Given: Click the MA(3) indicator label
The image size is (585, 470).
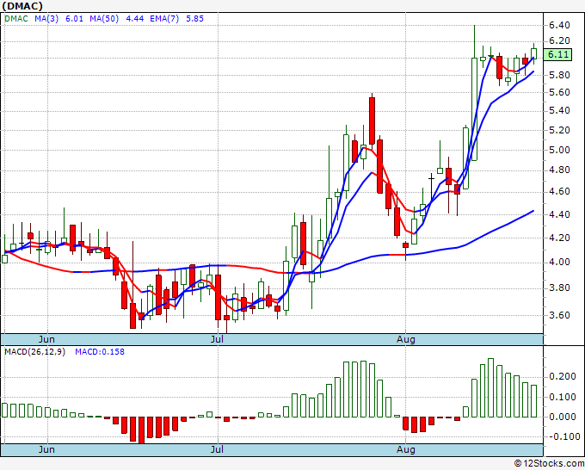Looking at the screenshot, I should click(x=46, y=19).
